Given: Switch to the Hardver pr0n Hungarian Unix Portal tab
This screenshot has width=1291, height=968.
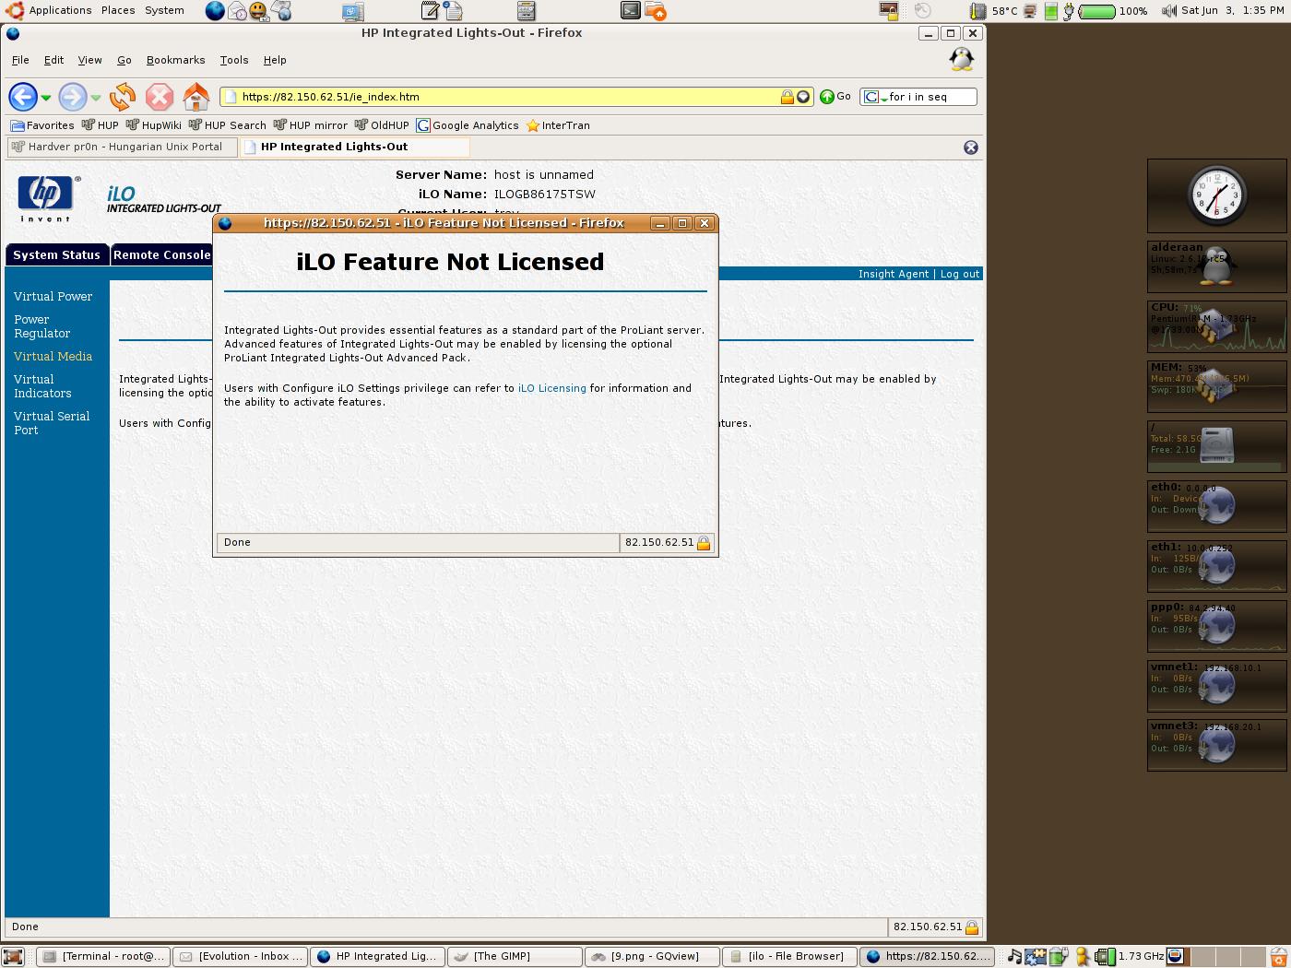Looking at the screenshot, I should coord(122,147).
